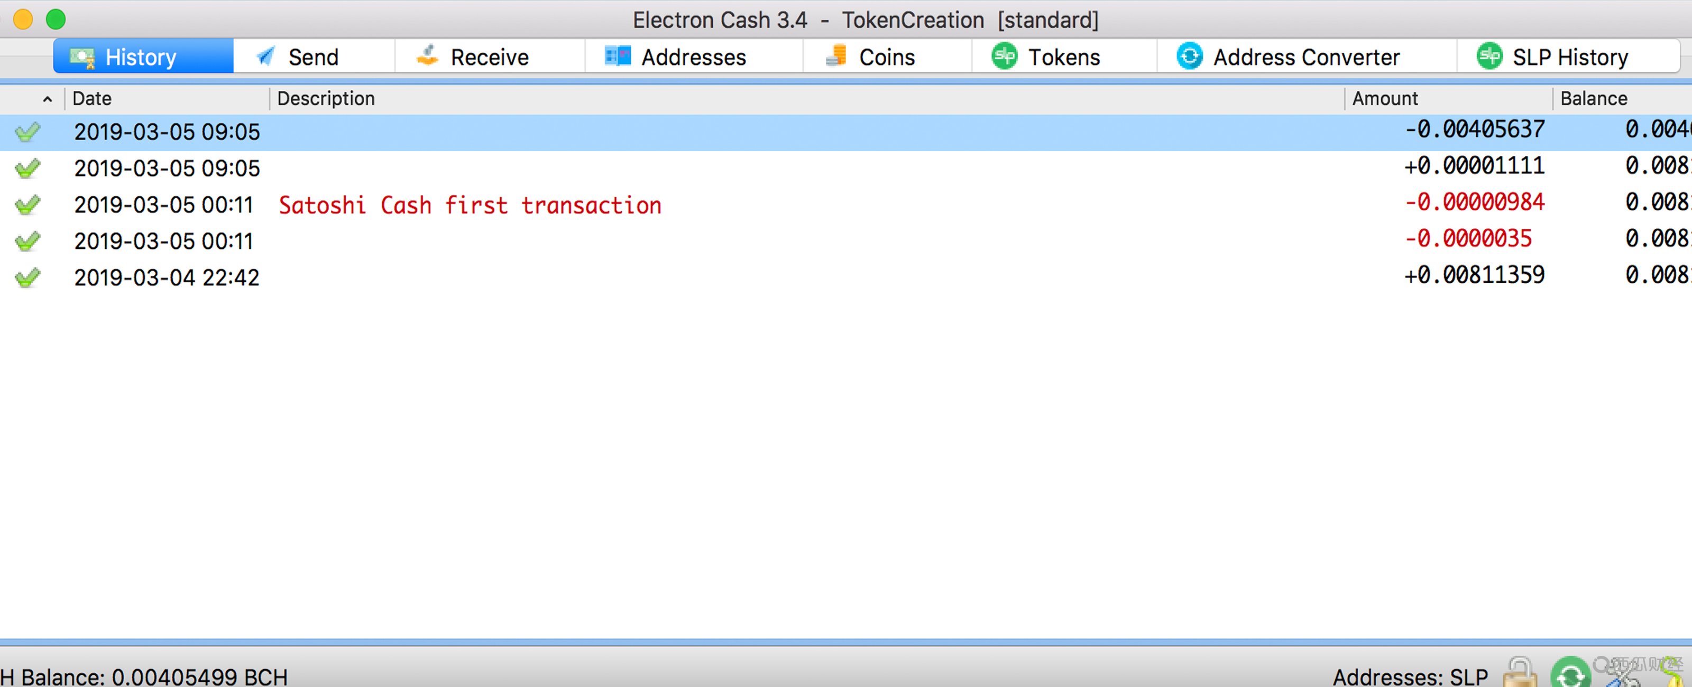Screen dimensions: 1692x687
Task: Toggle confirmed status on oldest transaction
Action: [x=29, y=275]
